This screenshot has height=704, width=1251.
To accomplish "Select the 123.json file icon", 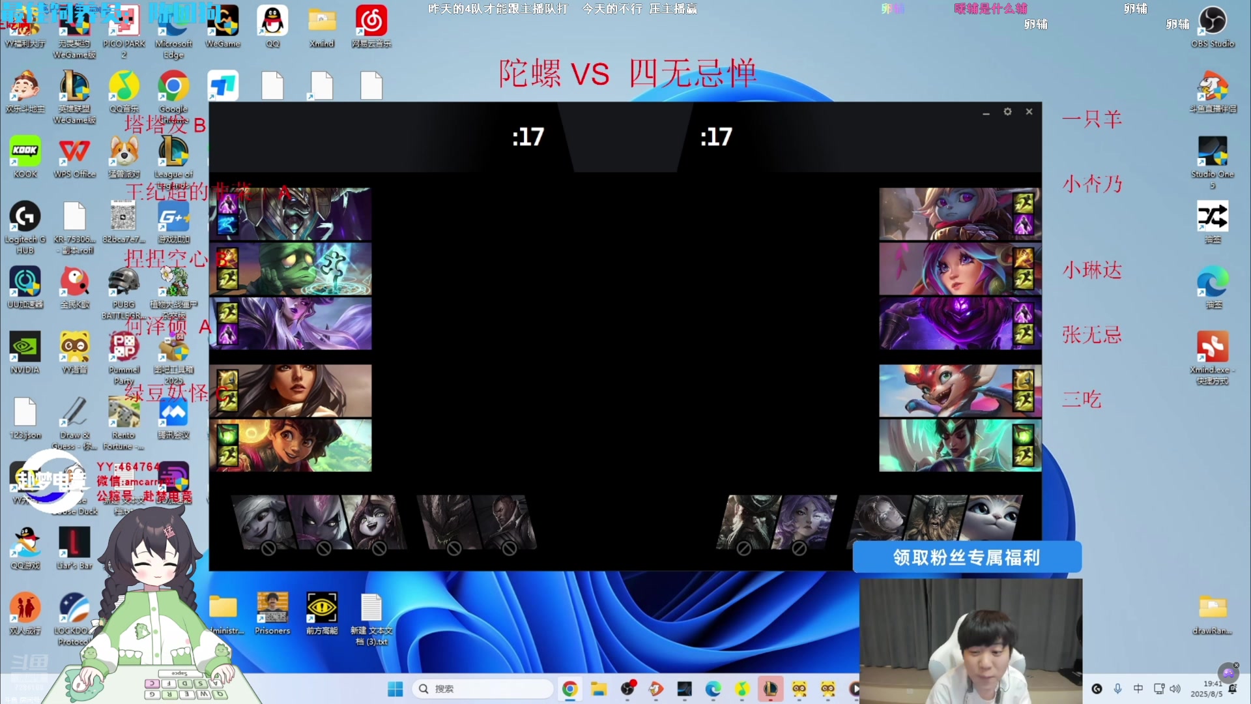I will pos(25,418).
